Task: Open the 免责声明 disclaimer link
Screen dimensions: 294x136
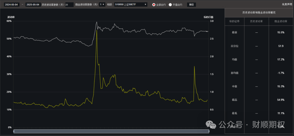Action: [x=286, y=5]
